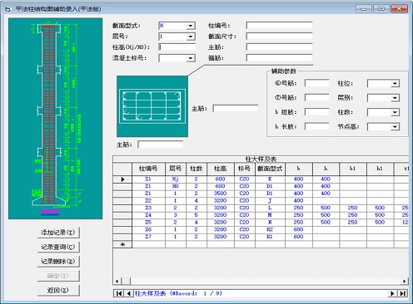The width and height of the screenshot is (413, 304).
Task: Click the column elevation drawing preview
Action: click(55, 119)
